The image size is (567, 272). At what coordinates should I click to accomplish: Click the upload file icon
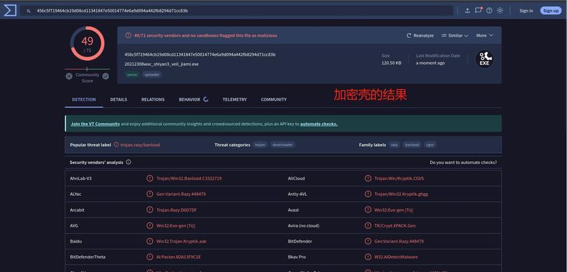(468, 10)
